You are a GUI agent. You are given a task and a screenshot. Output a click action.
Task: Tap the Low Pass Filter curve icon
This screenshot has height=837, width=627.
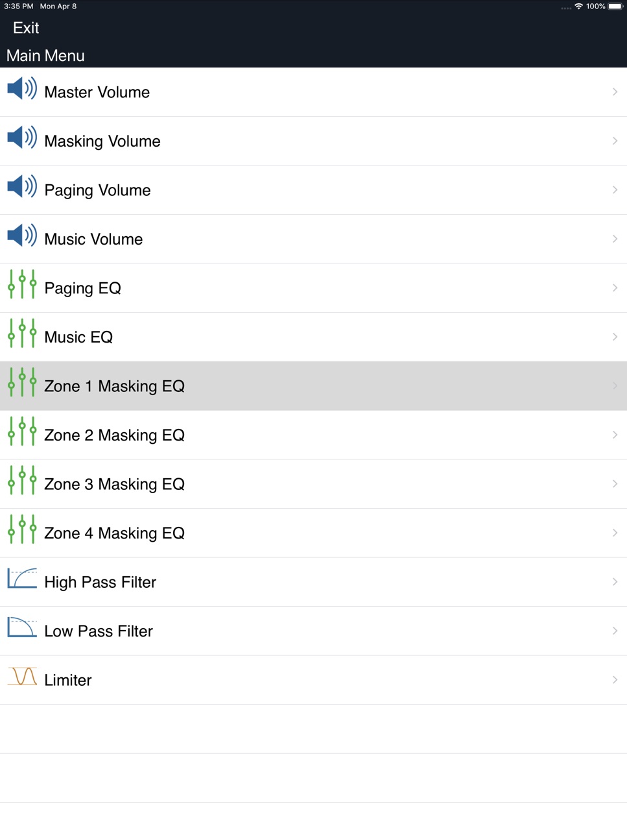point(22,627)
